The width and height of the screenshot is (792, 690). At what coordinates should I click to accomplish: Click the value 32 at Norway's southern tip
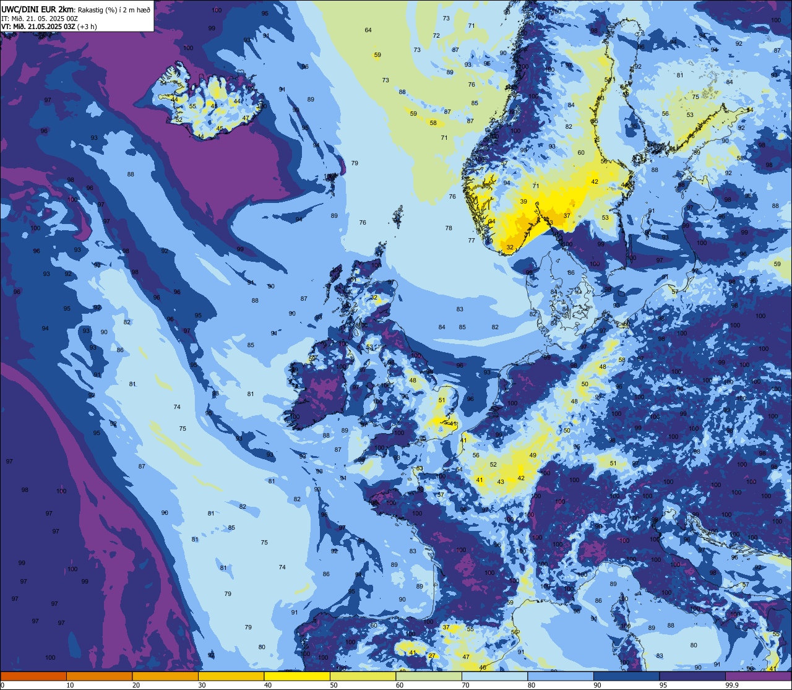[510, 247]
